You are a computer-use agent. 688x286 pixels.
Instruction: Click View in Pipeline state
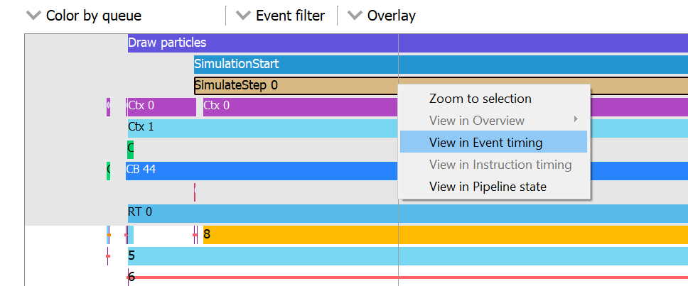[x=488, y=187]
